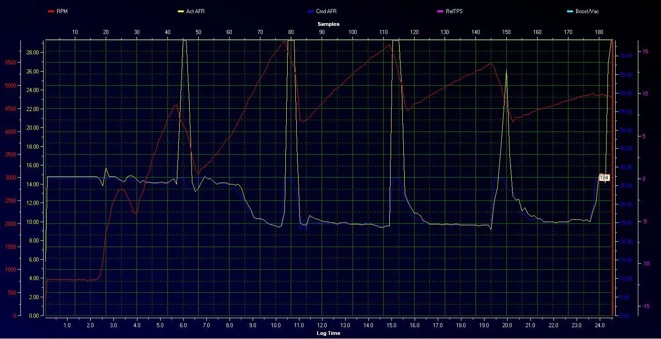
Task: Select the Cmd AFR legend label
Action: tap(326, 11)
